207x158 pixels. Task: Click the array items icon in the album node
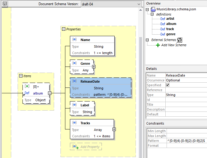[27, 87]
